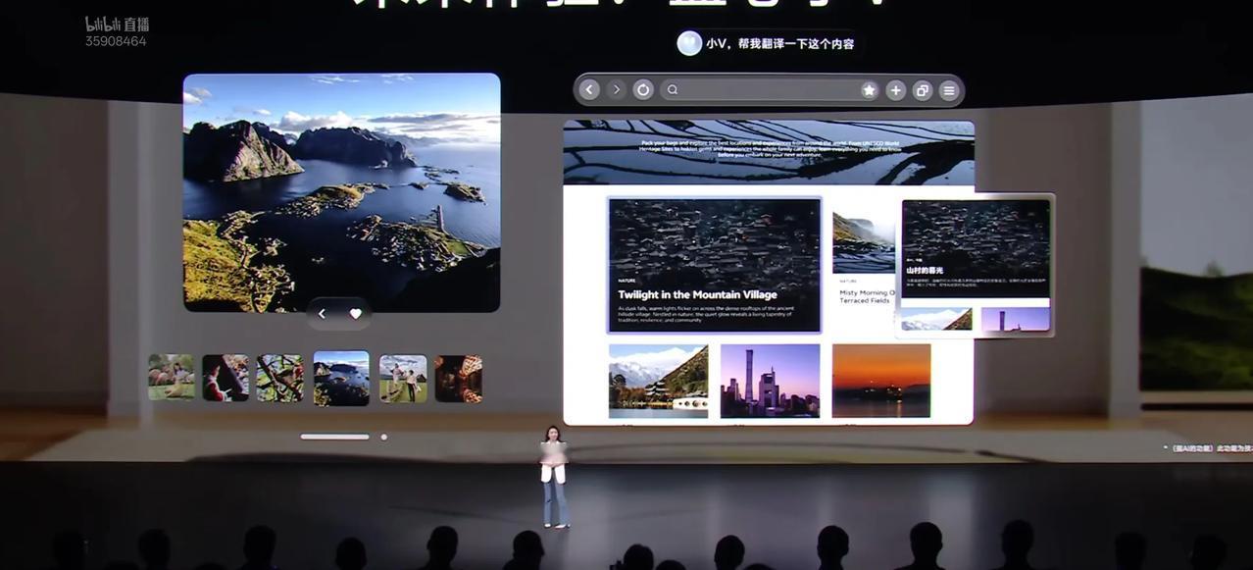The height and width of the screenshot is (570, 1253).
Task: Click the search magnifier icon in the address bar
Action: point(673,90)
